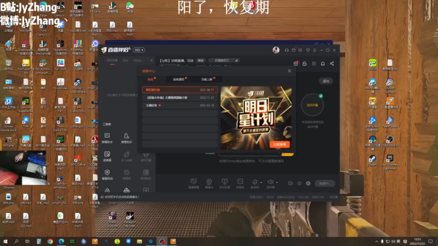The image size is (438, 246).
Task: Open the 多人连麦 tool
Action: 126,156
